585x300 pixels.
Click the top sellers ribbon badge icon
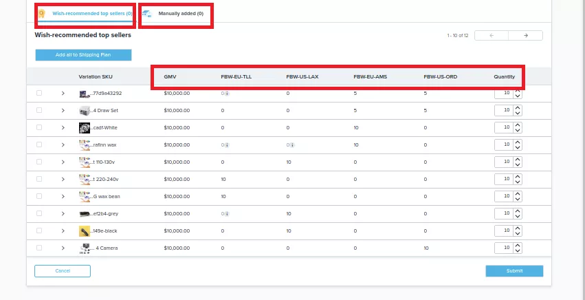click(41, 14)
